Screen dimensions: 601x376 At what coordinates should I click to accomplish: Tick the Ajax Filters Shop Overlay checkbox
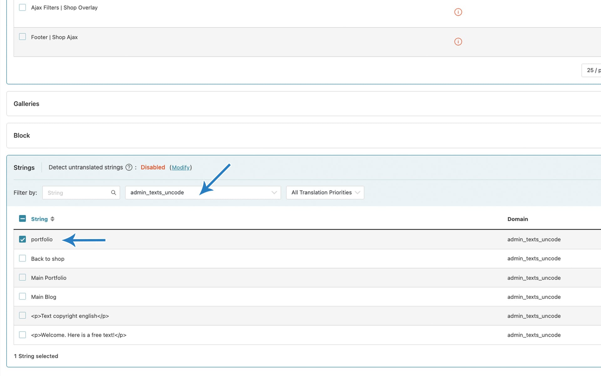click(23, 8)
